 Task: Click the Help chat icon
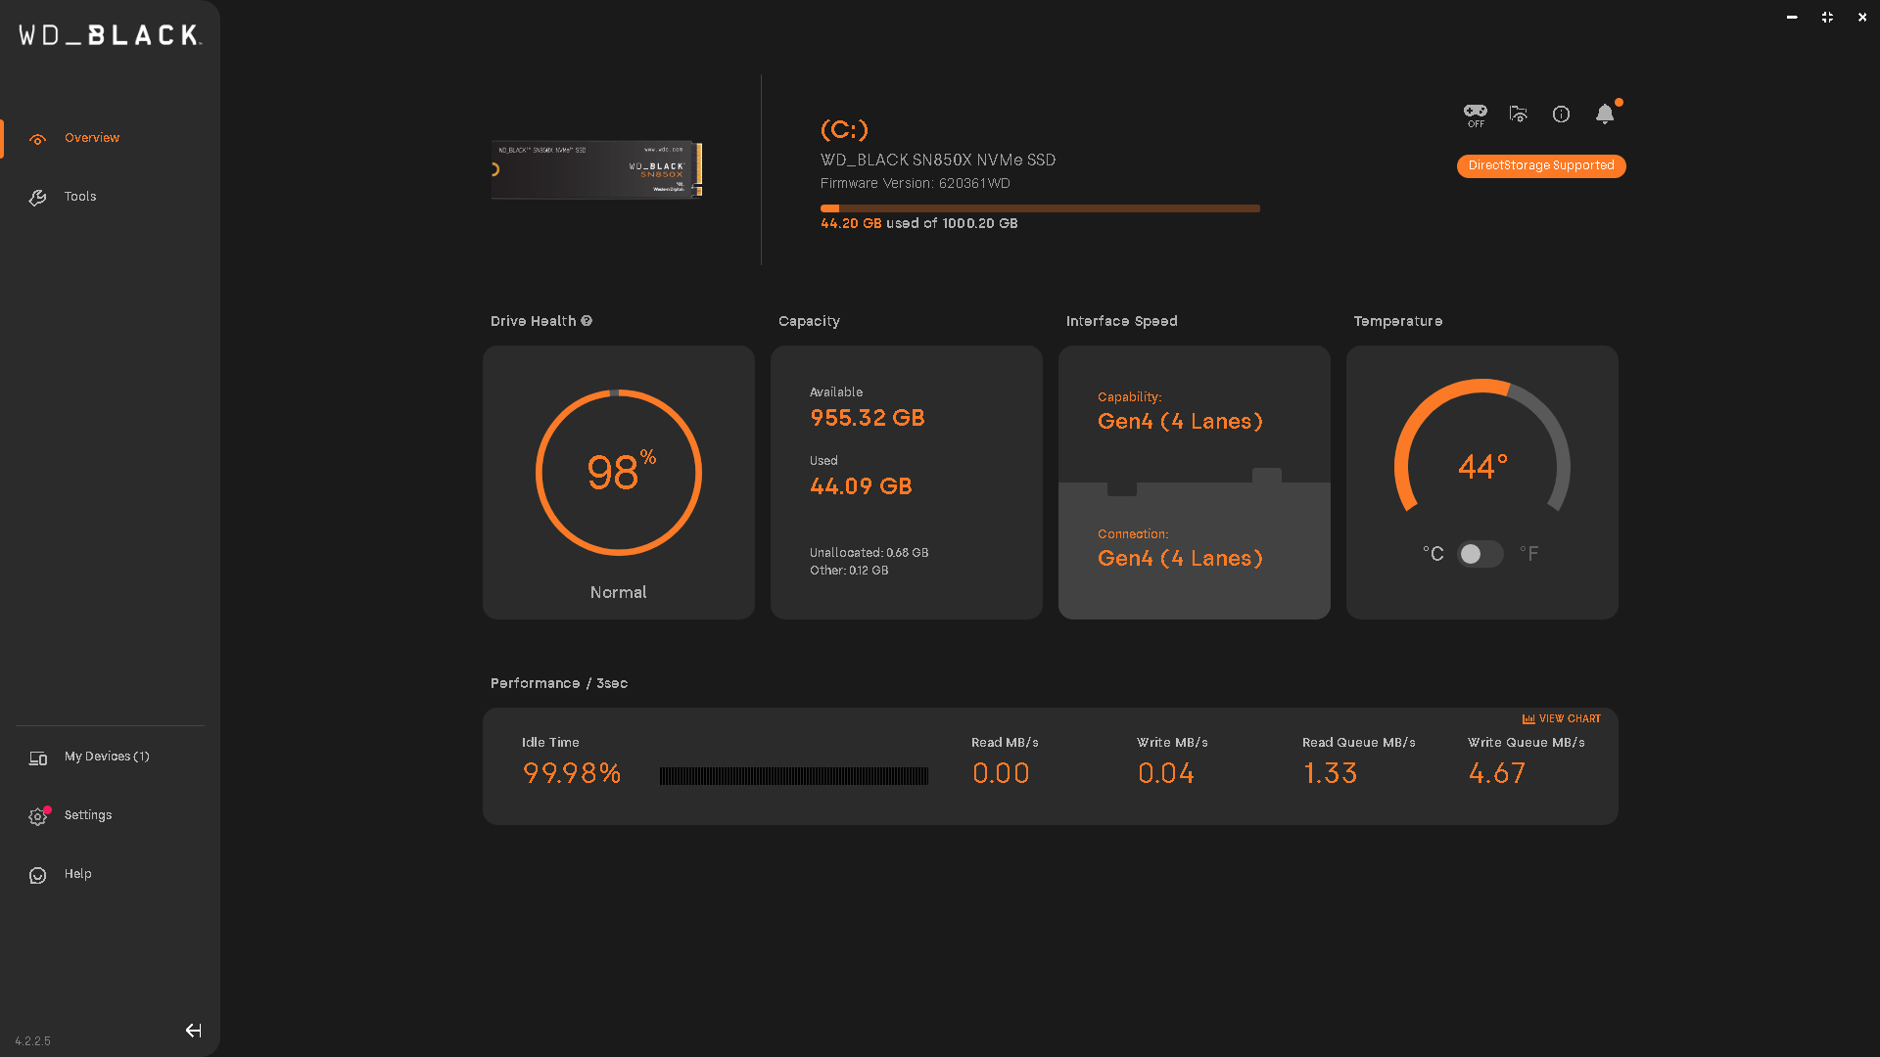pos(38,875)
